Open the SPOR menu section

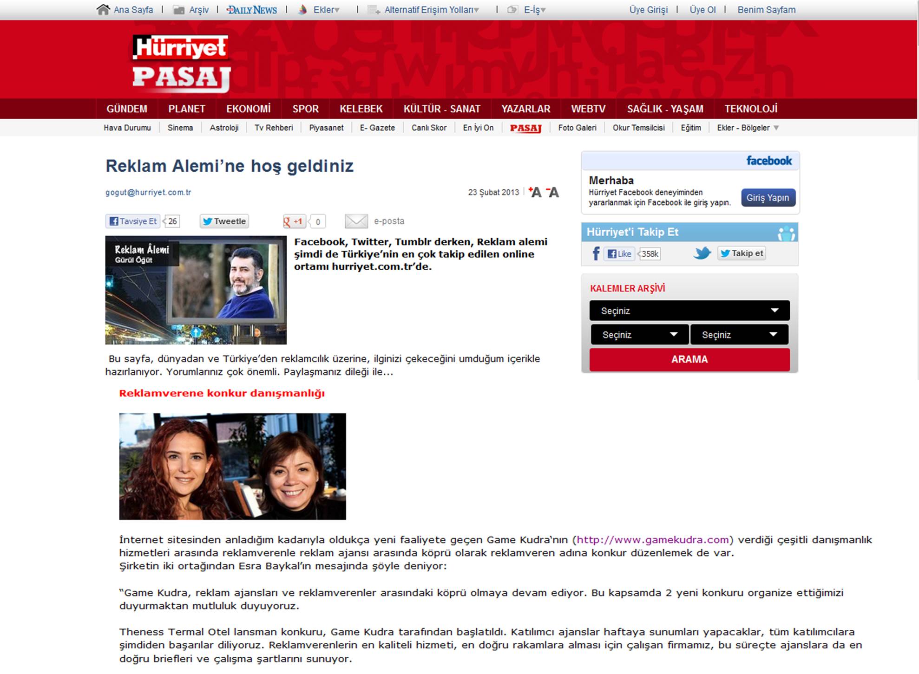pyautogui.click(x=306, y=109)
